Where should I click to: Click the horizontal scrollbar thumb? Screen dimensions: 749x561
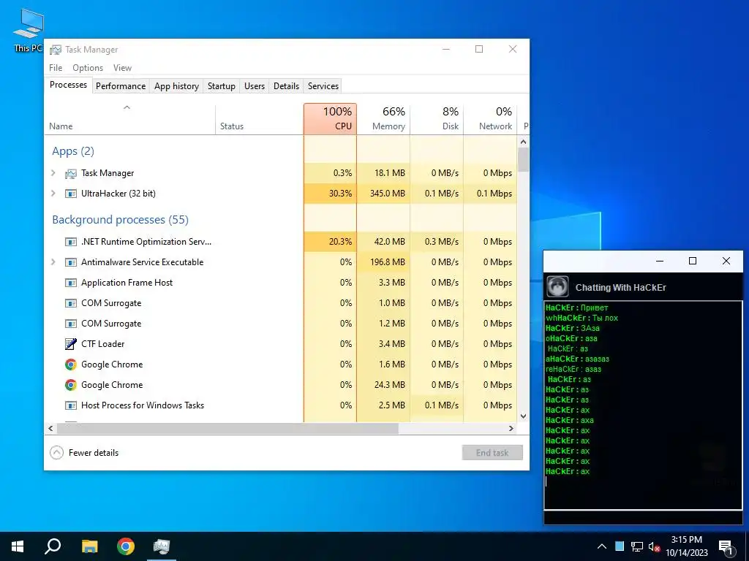click(x=227, y=428)
